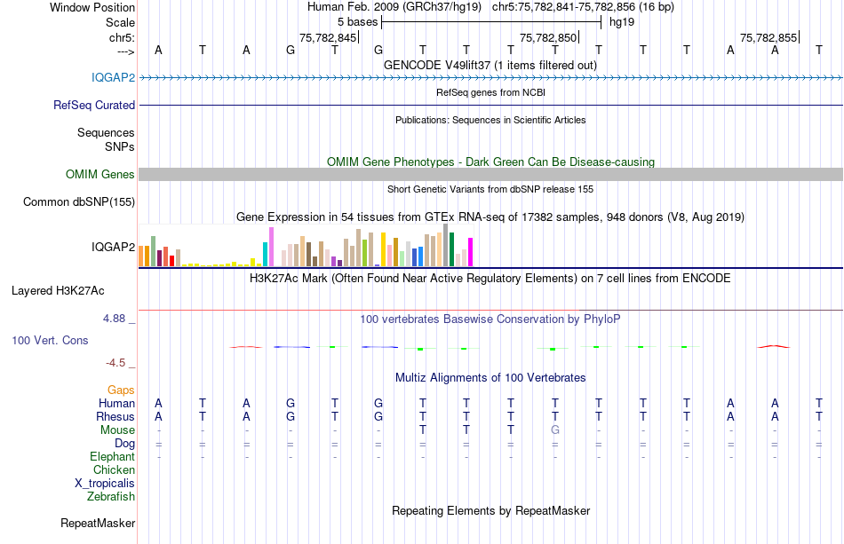Click the magenta bar in GTEx chart
Image resolution: width=844 pixels, height=544 pixels.
(471, 252)
